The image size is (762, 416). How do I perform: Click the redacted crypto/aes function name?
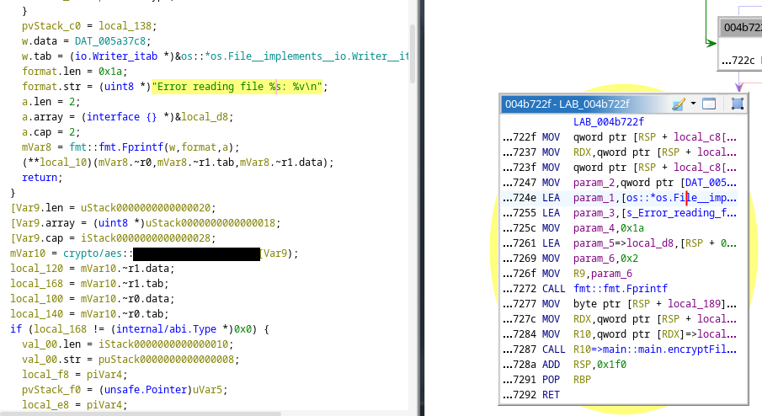[x=195, y=253]
